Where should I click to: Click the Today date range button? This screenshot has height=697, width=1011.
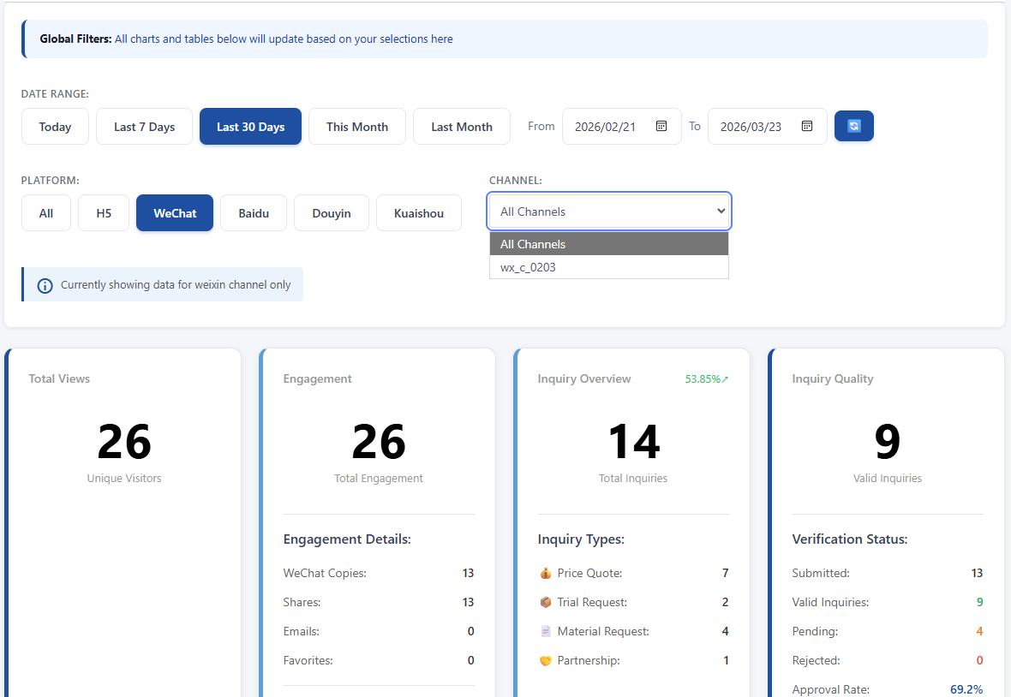(55, 127)
